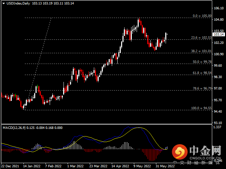This screenshot has height=169, width=226.
Task: Open the USDIndex chart dropdown triangle
Action: click(3, 3)
